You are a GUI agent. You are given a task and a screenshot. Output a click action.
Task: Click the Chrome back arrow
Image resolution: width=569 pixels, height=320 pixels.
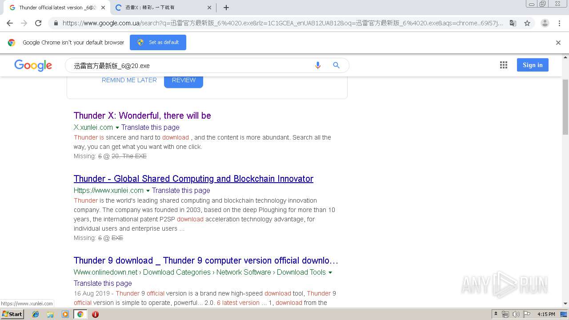[x=10, y=23]
